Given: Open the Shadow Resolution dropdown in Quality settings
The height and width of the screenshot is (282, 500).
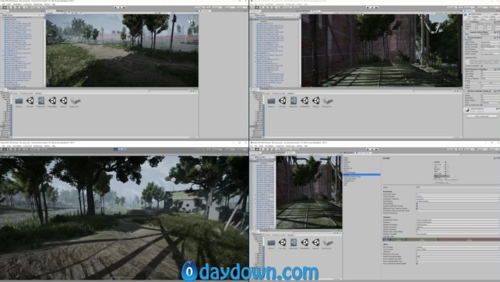Looking at the screenshot, I should click(x=458, y=224).
